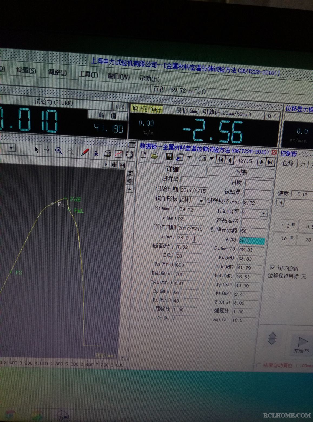Viewport: 313px width, 422px height.
Task: Click the 0.0 reset button beside 变形
Action: pyautogui.click(x=272, y=116)
